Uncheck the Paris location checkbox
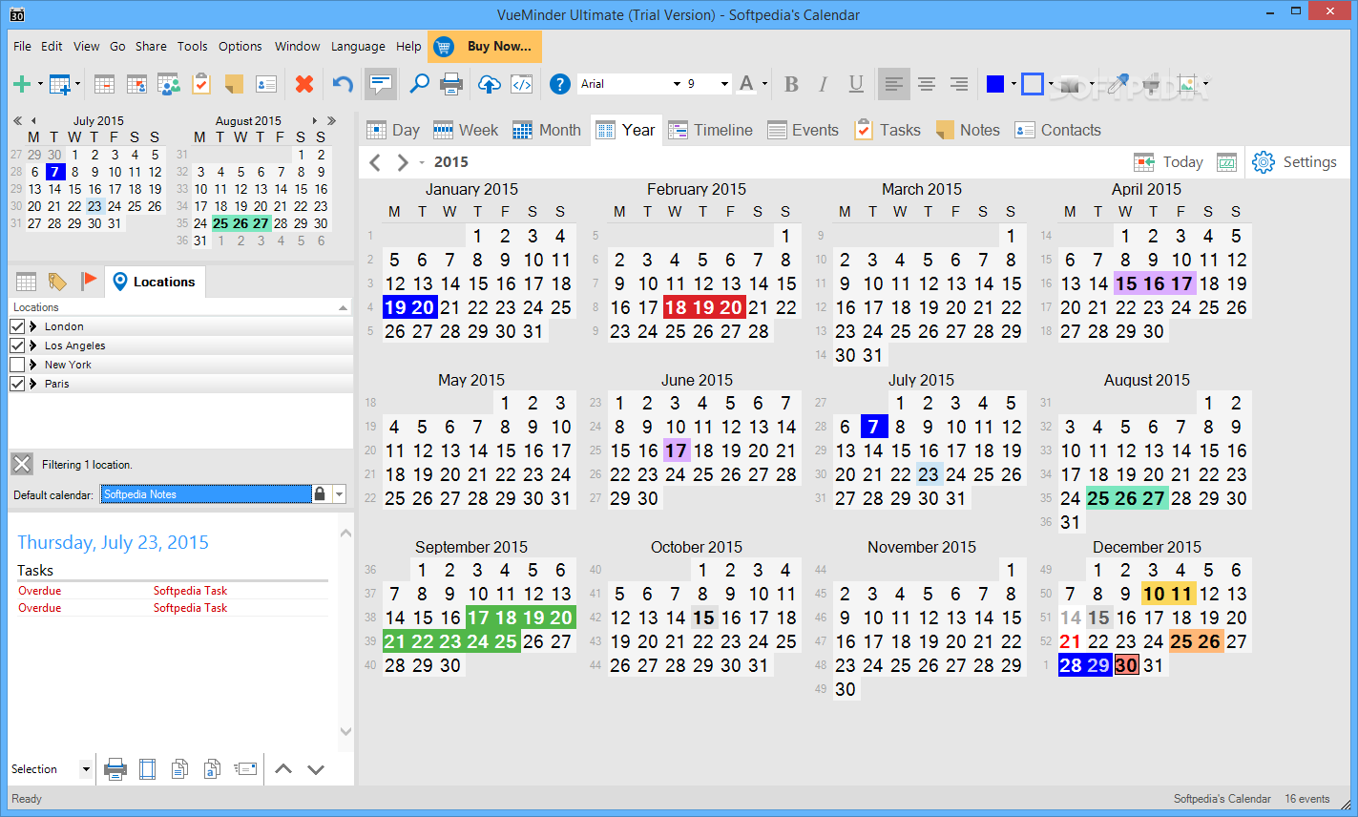1358x817 pixels. 17,384
